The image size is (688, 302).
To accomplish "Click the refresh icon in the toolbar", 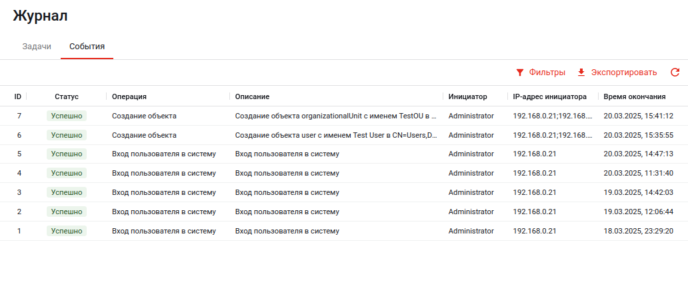I will pyautogui.click(x=675, y=73).
